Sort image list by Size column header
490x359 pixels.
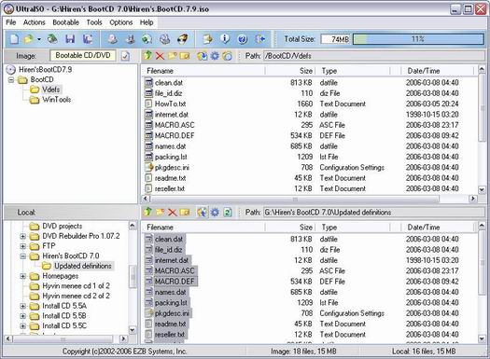290,71
